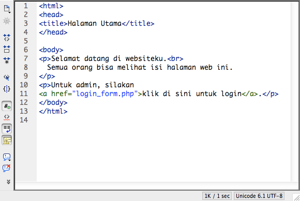Click the window resize grip corner
The image size is (300, 201).
pos(296,197)
